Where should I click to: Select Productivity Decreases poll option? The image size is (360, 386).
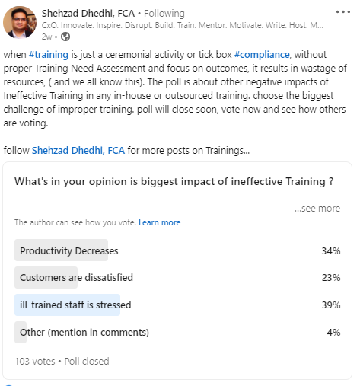(x=177, y=250)
